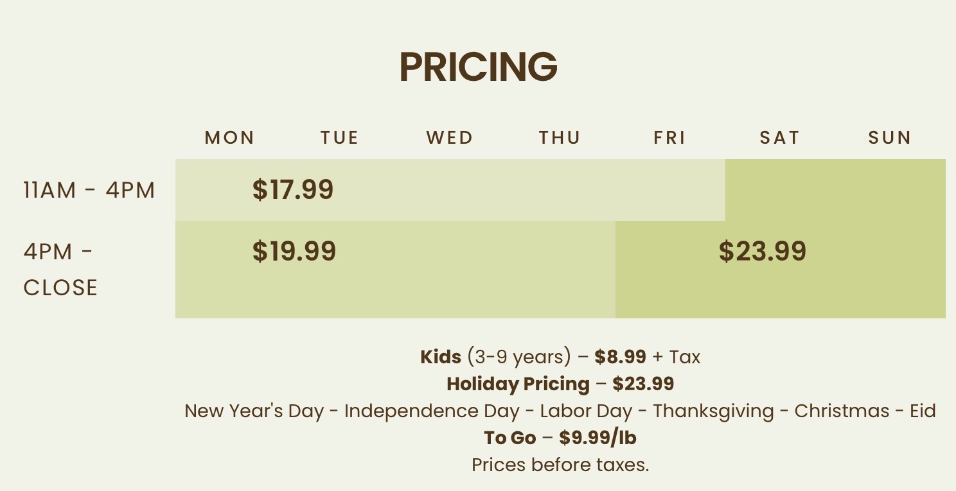
Task: Select the WED column header
Action: 450,138
